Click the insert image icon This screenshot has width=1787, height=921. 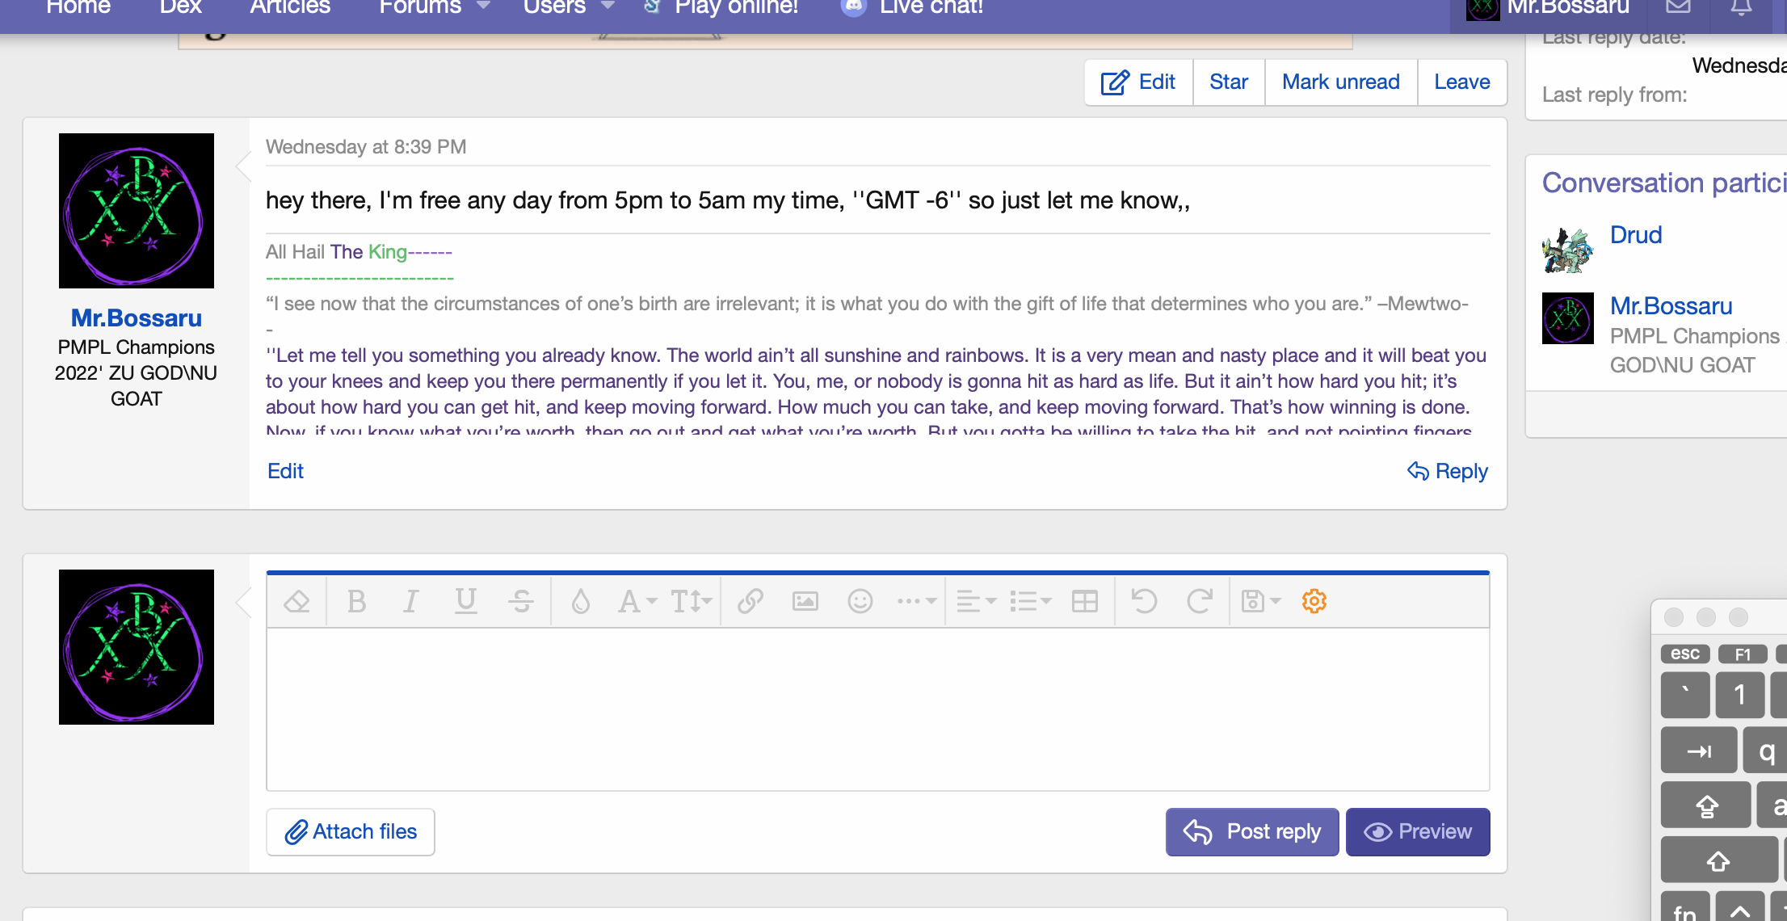click(805, 602)
